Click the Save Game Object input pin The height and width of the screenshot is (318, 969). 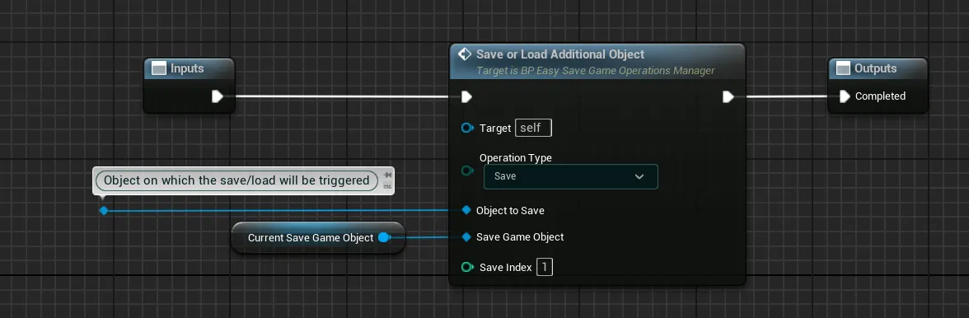click(x=466, y=236)
